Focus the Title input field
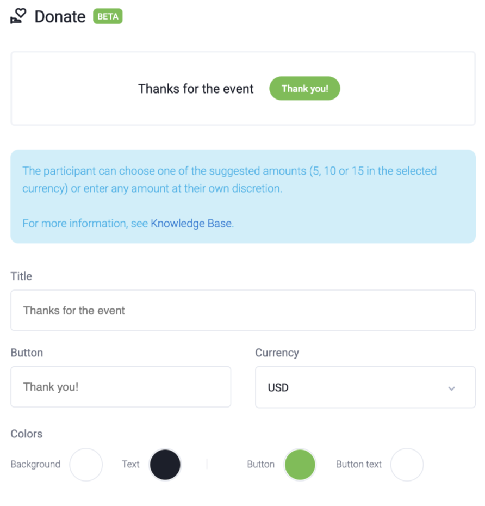Screen dimensions: 485x506 (242, 310)
